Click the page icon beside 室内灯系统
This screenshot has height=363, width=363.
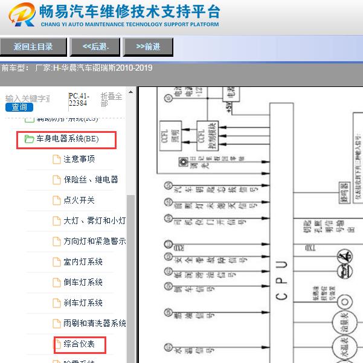coord(57,262)
